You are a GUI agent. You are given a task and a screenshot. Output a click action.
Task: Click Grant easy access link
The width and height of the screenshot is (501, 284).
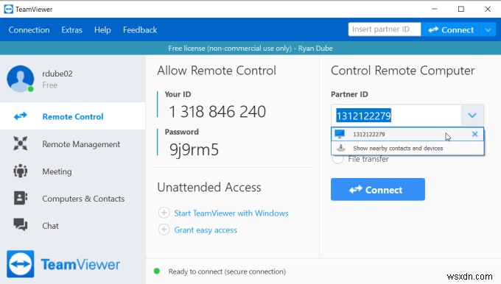206,230
